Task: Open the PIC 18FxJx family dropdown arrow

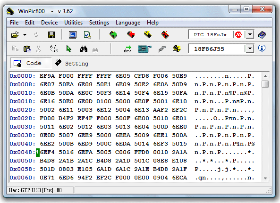Action: click(x=250, y=34)
